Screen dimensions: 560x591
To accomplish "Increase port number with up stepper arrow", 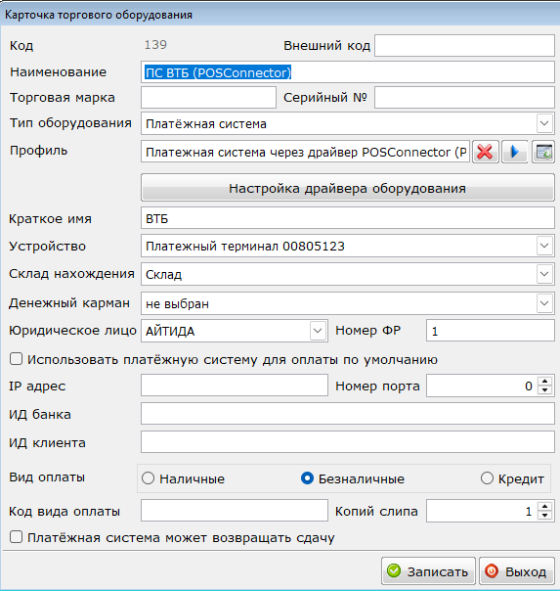I will pyautogui.click(x=545, y=381).
